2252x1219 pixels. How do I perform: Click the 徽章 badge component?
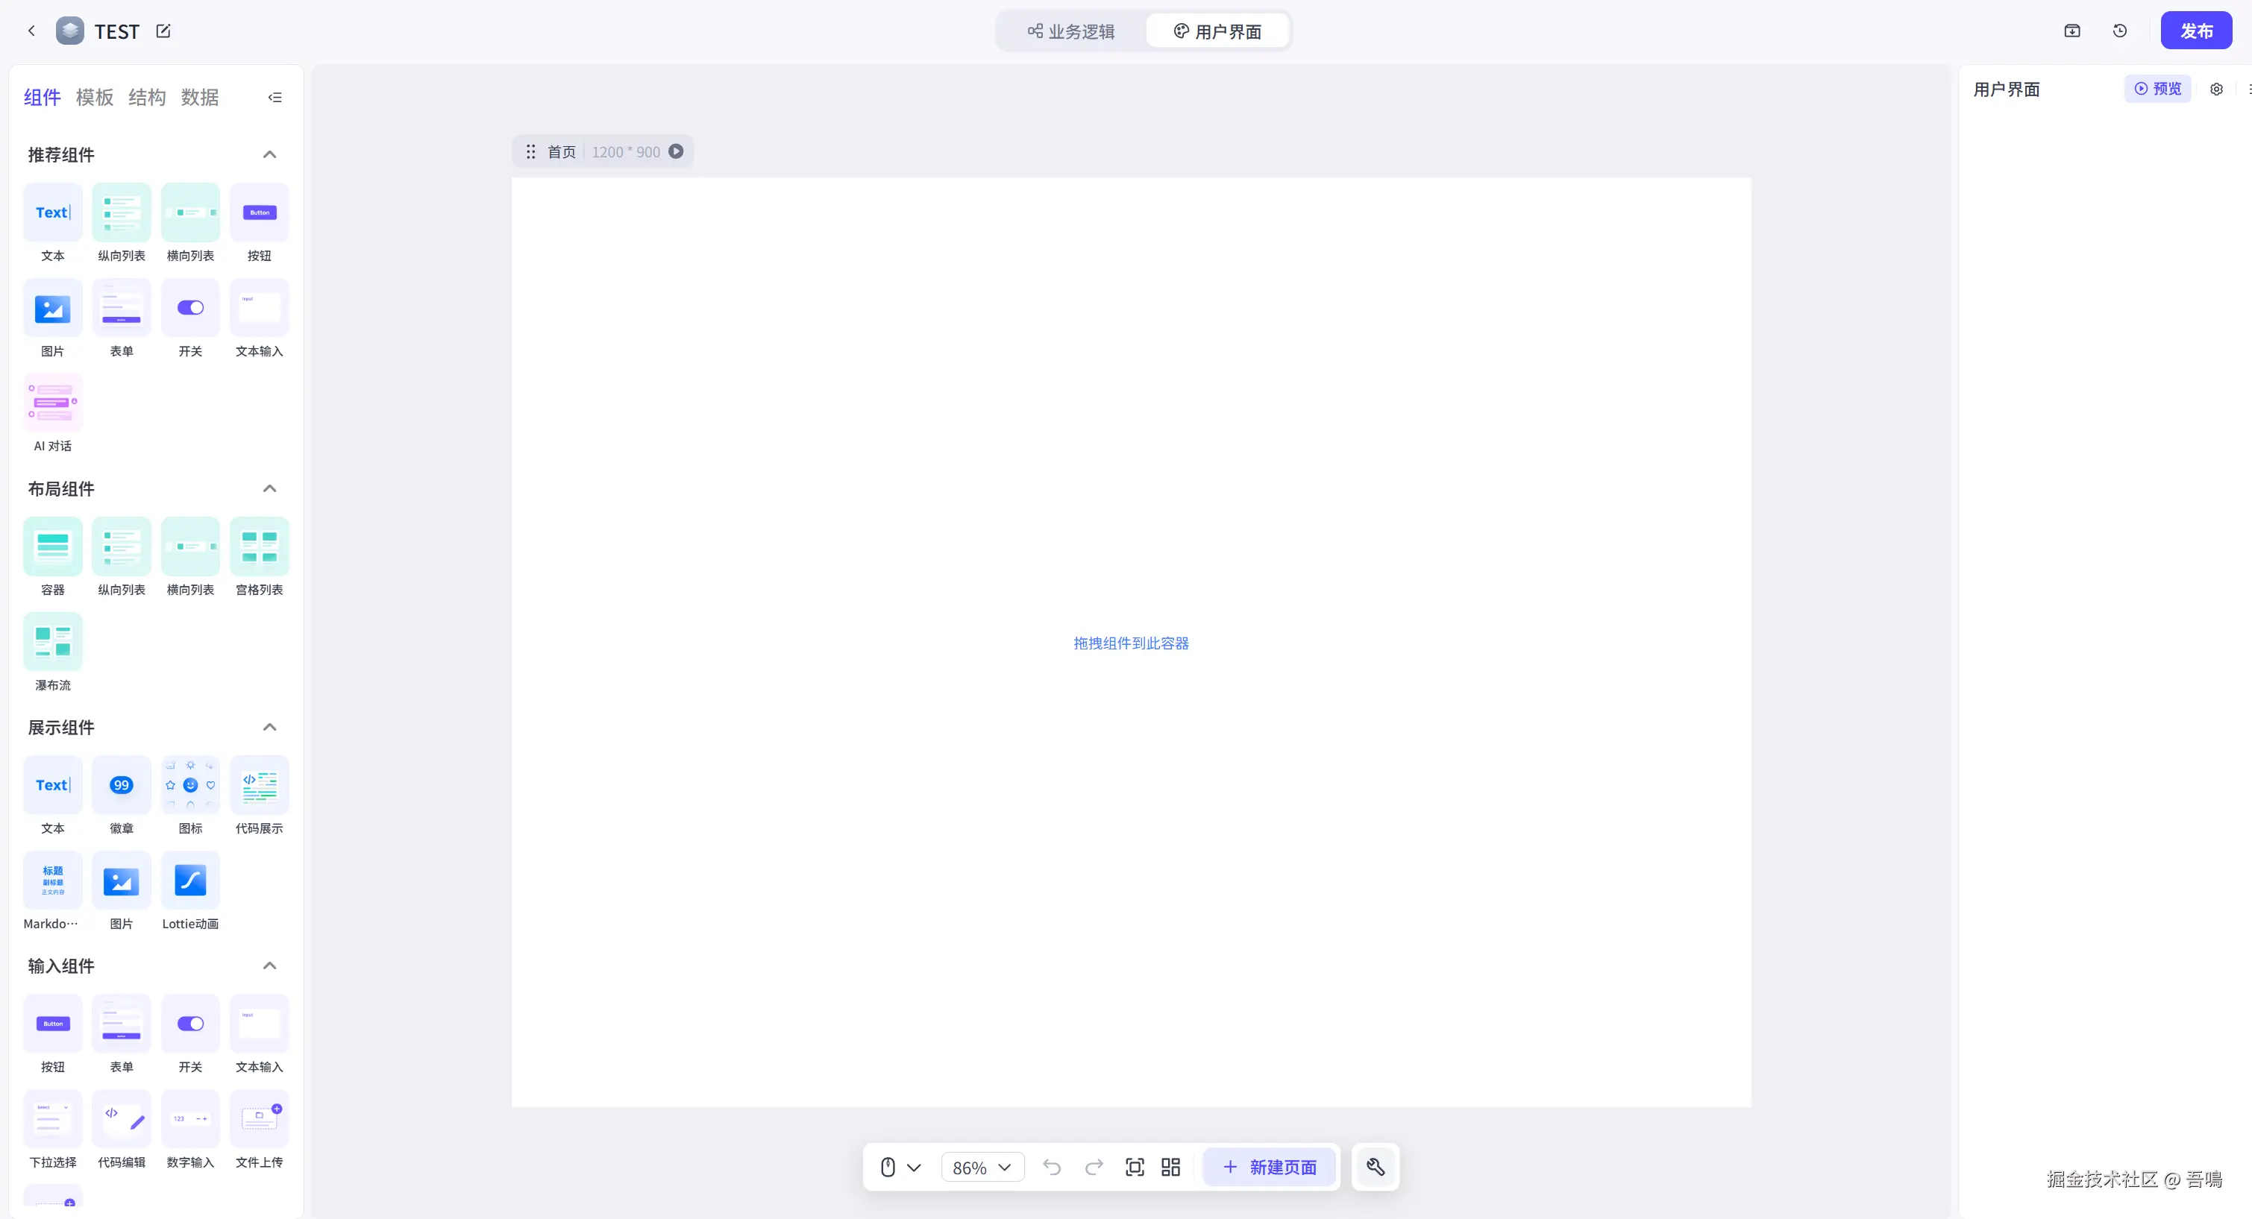(x=122, y=784)
